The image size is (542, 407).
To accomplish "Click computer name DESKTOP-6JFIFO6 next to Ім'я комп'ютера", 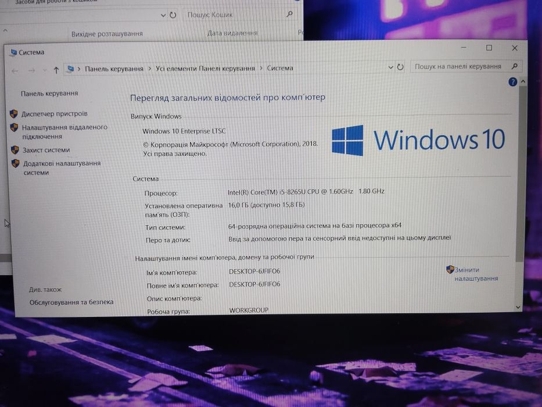I will coord(254,272).
